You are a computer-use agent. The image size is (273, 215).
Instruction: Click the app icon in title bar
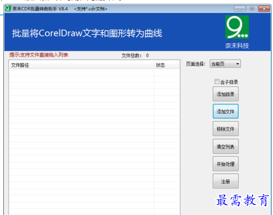(x=8, y=8)
